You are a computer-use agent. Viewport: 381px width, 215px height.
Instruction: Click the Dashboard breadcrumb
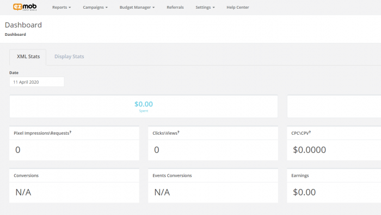[15, 34]
